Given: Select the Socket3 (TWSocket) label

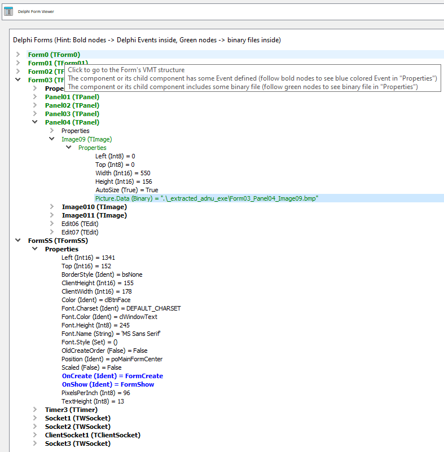Looking at the screenshot, I should point(78,444).
